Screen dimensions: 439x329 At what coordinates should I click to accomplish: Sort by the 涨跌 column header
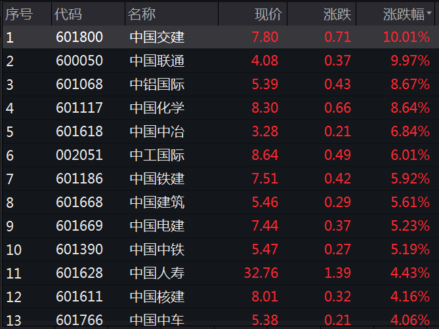337,14
